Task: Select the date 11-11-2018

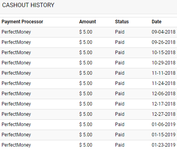Action: point(164,73)
